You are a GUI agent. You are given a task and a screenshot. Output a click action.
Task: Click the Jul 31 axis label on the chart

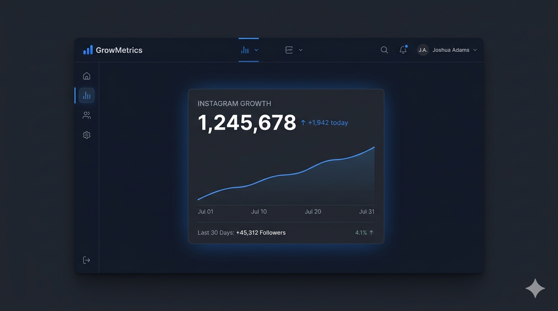367,211
